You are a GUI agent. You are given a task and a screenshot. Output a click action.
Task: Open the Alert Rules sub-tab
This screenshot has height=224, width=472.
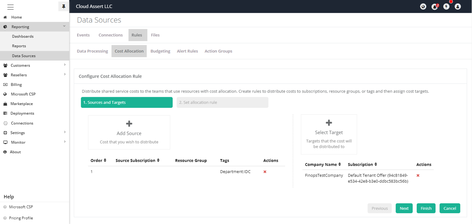coord(187,51)
